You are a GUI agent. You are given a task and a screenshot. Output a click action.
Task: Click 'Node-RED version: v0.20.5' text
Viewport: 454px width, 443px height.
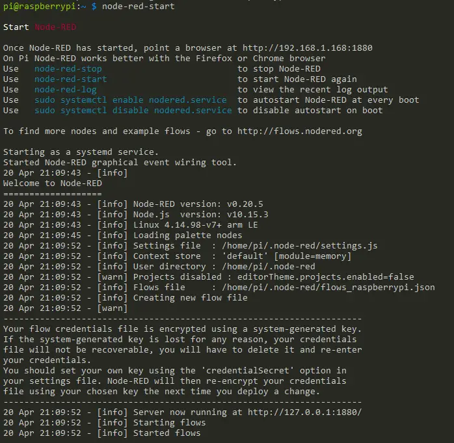tap(198, 204)
